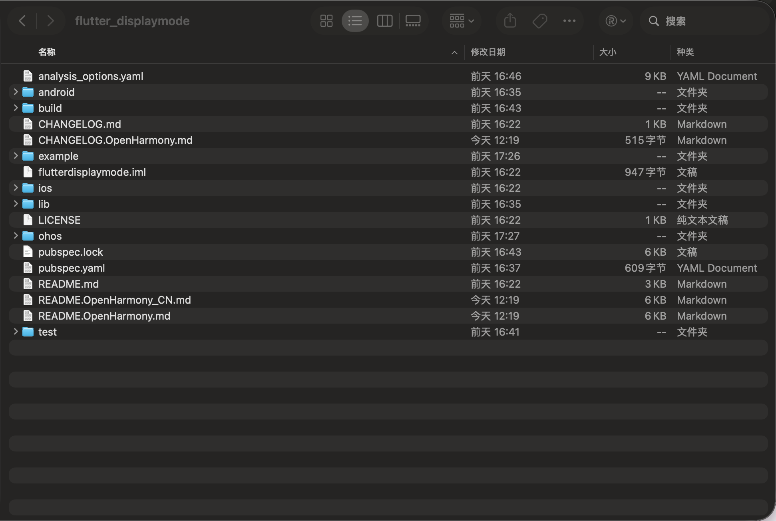Screen dimensions: 776x521
Task: Open the group-by options dropdown
Action: [462, 21]
